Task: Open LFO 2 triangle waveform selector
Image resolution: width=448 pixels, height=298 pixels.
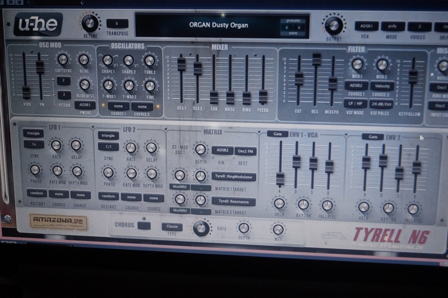Action: tap(108, 135)
